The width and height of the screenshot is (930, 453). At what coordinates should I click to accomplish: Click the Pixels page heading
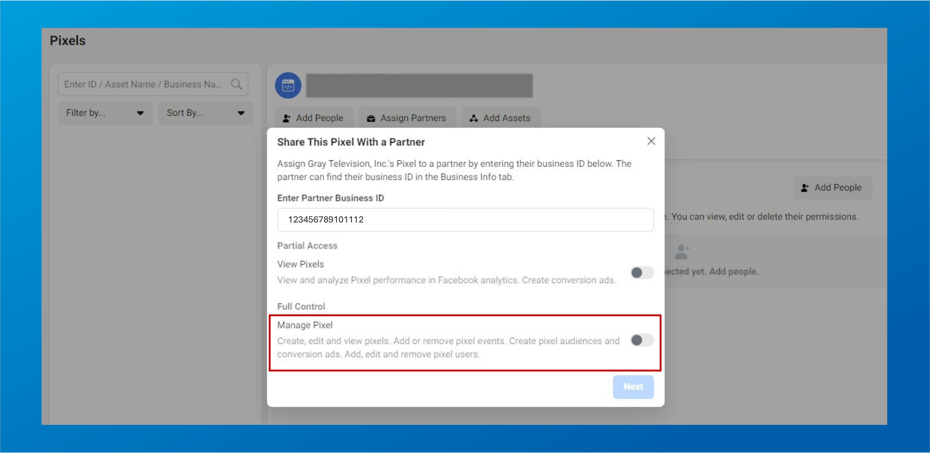[x=67, y=40]
